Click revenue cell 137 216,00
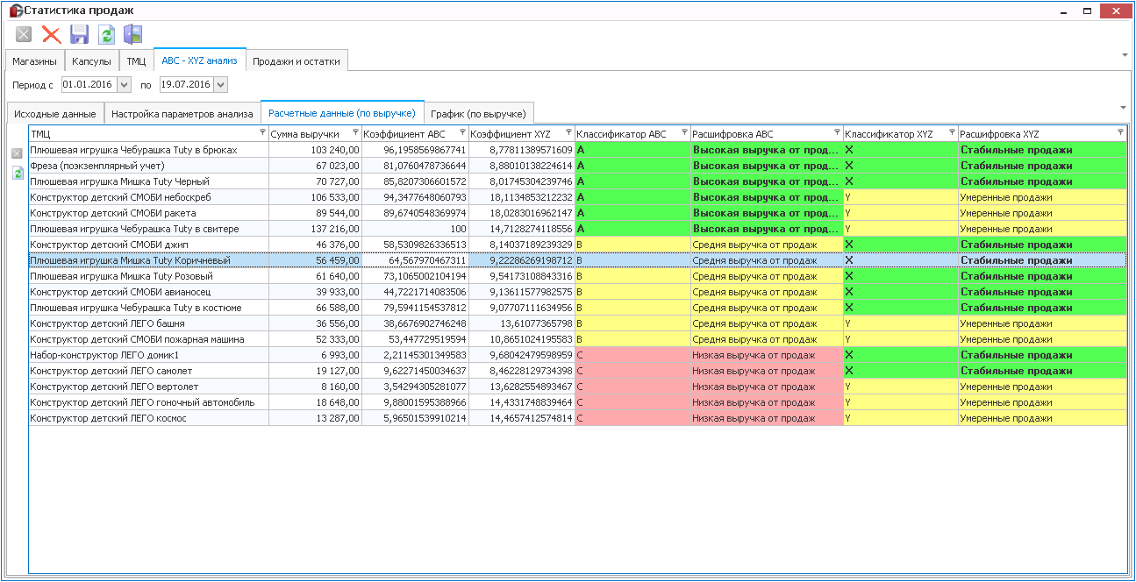1136x582 pixels. [x=315, y=229]
